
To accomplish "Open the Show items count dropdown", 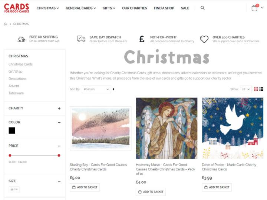I will coord(245,89).
